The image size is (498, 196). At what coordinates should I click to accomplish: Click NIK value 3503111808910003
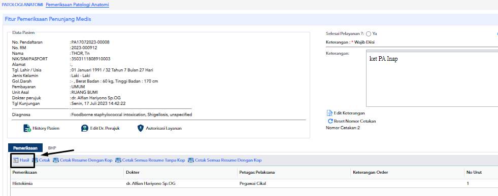click(x=91, y=59)
